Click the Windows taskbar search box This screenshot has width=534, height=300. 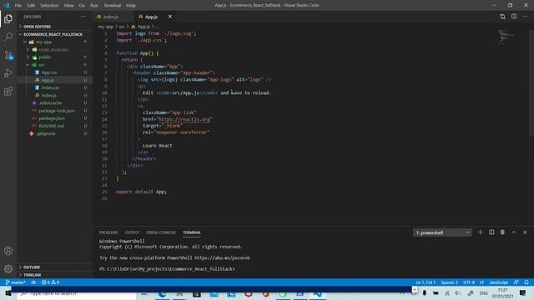click(x=77, y=293)
